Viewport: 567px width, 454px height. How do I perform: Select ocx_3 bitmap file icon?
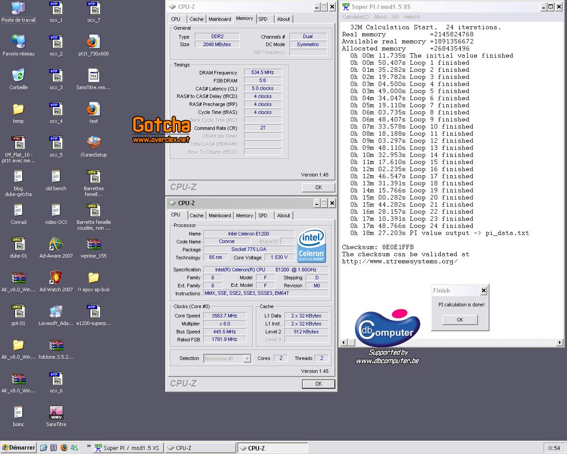pos(56,79)
